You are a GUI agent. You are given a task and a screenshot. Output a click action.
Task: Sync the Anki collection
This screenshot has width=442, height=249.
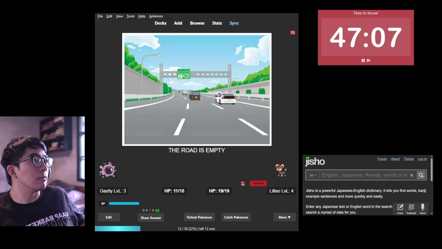coord(234,23)
